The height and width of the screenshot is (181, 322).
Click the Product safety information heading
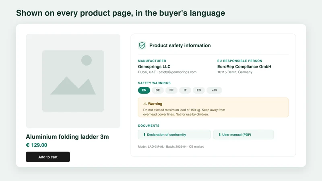click(x=180, y=45)
